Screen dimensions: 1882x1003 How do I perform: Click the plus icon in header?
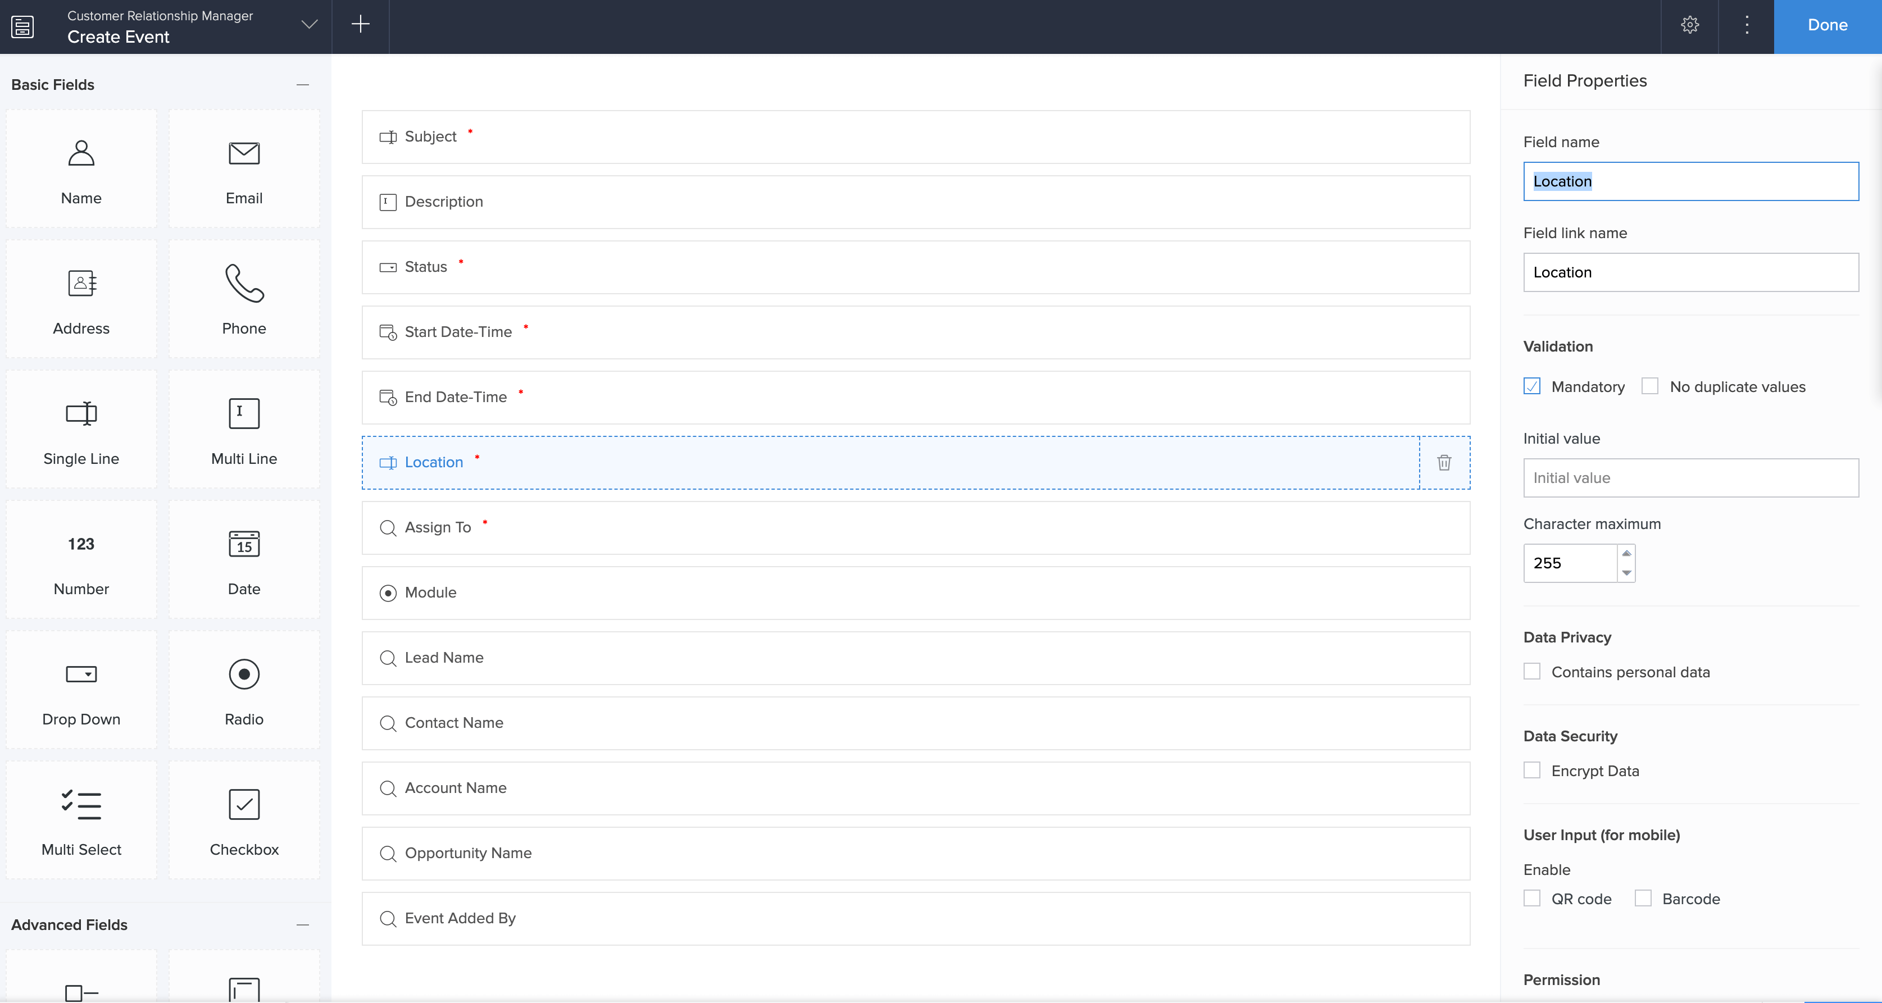360,25
